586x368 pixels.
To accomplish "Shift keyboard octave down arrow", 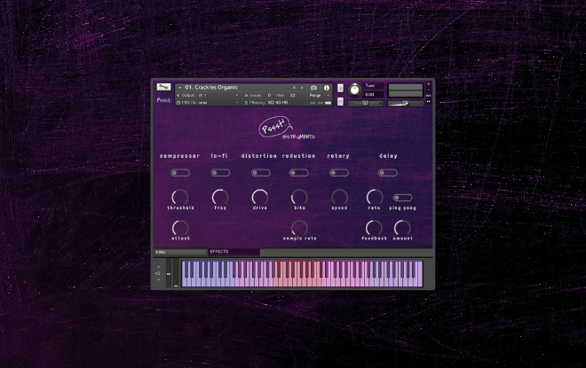I will pos(158,279).
